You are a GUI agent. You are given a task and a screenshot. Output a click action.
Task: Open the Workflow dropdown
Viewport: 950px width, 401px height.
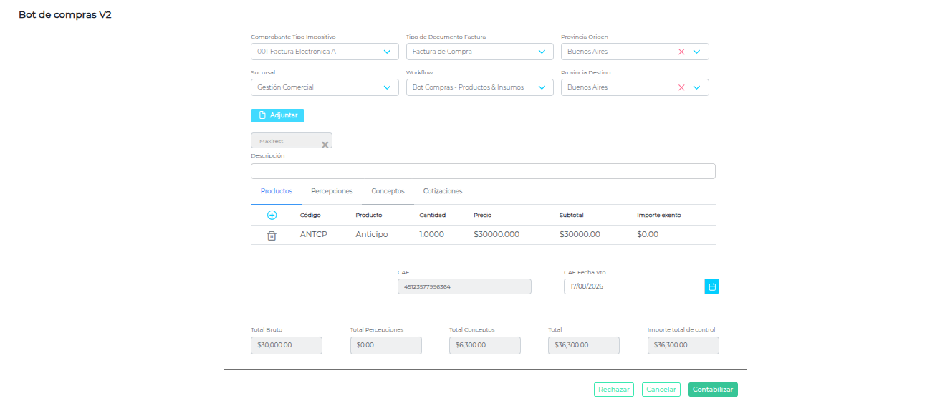480,87
